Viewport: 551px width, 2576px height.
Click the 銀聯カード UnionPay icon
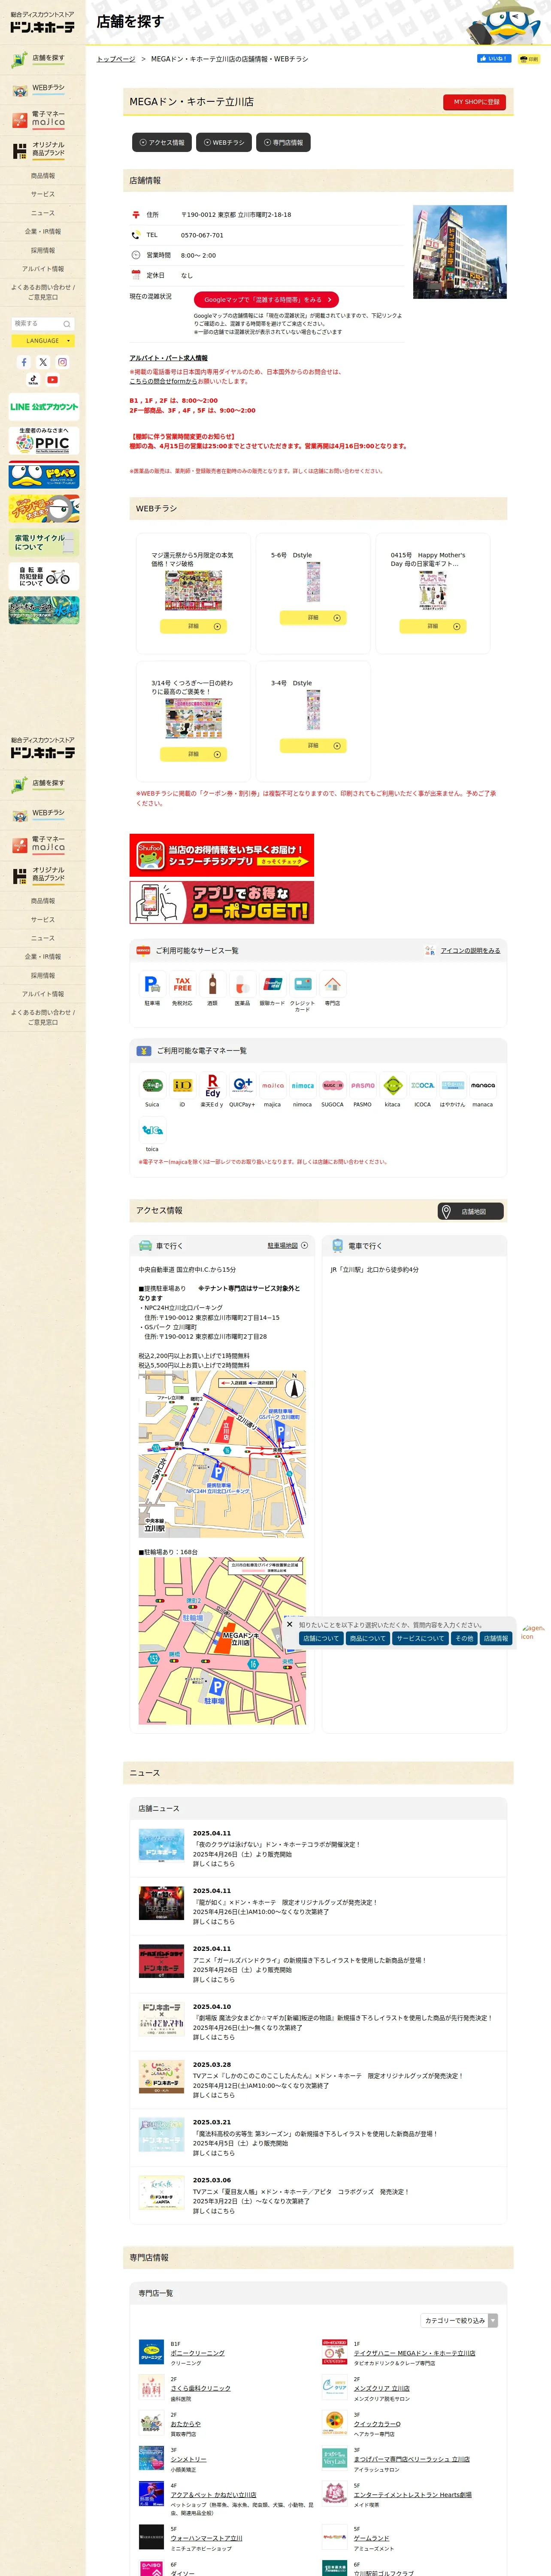(272, 984)
